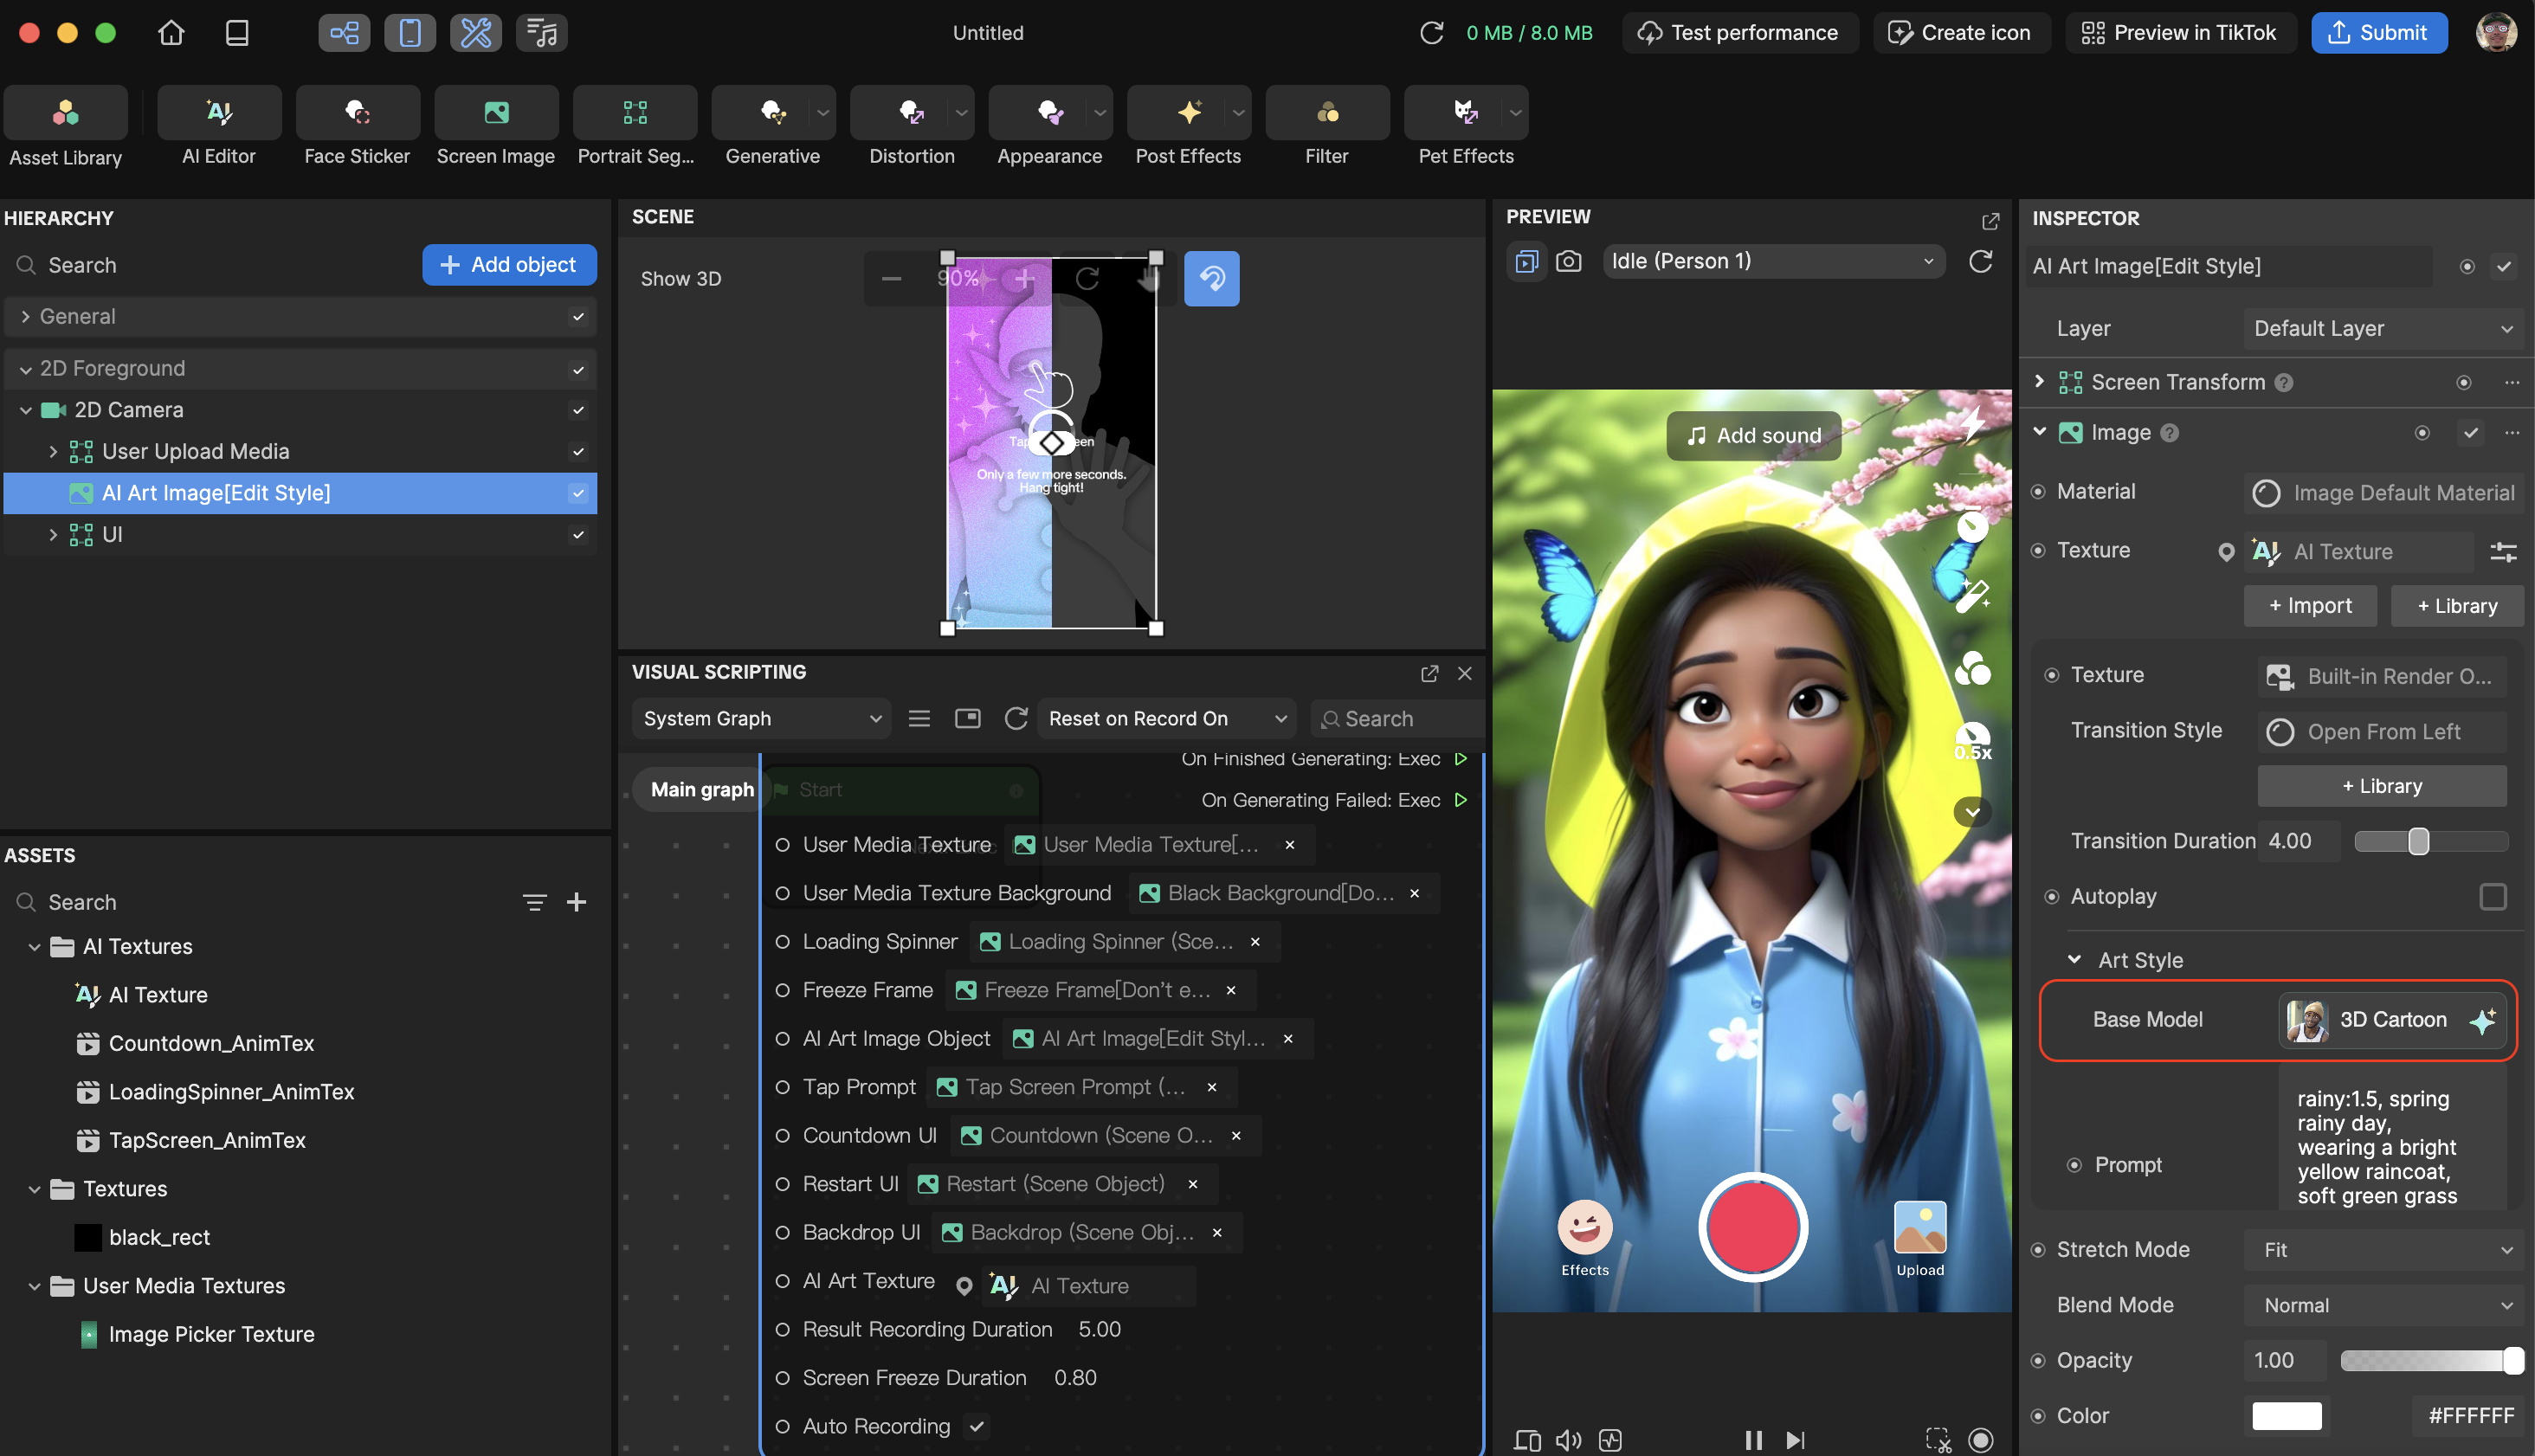Open the Idle (Person 1) preview dropdown
The width and height of the screenshot is (2535, 1456).
pos(1773,262)
